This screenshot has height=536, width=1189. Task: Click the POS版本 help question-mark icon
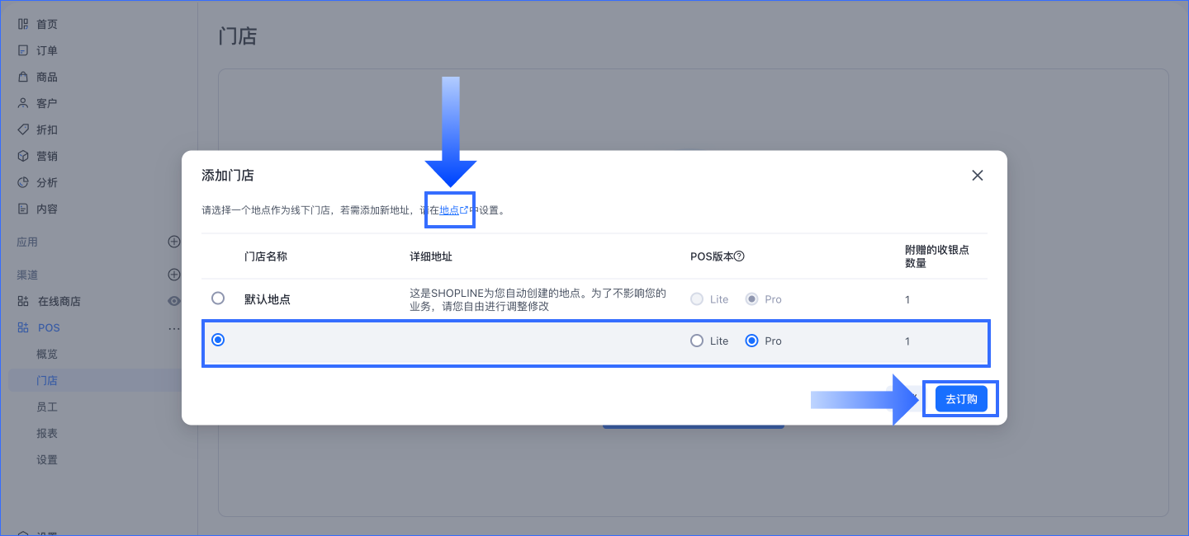coord(740,256)
